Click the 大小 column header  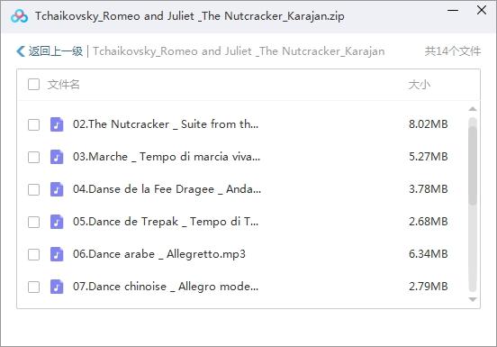coord(420,85)
